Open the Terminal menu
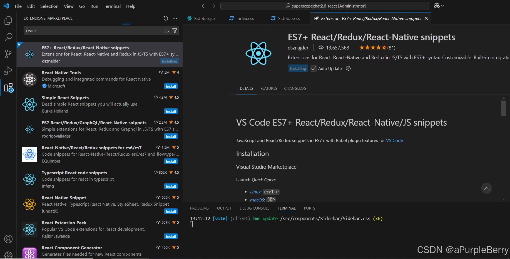The width and height of the screenshot is (510, 259). (112, 6)
